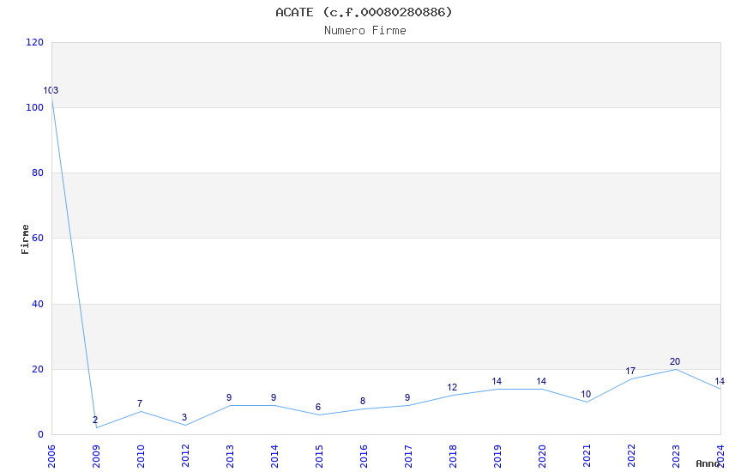
Task: Click y-axis value 100
Action: pyautogui.click(x=34, y=107)
